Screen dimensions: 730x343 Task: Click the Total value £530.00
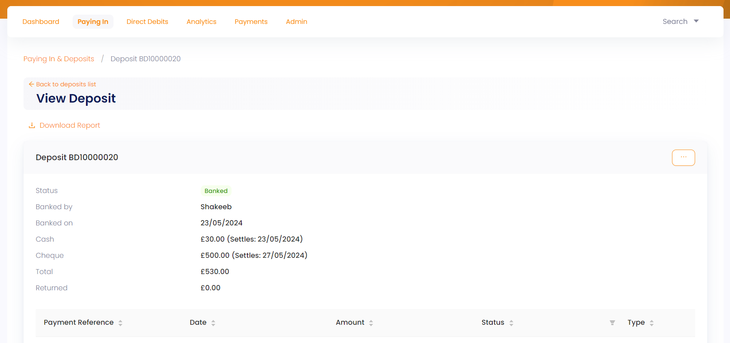pos(215,272)
